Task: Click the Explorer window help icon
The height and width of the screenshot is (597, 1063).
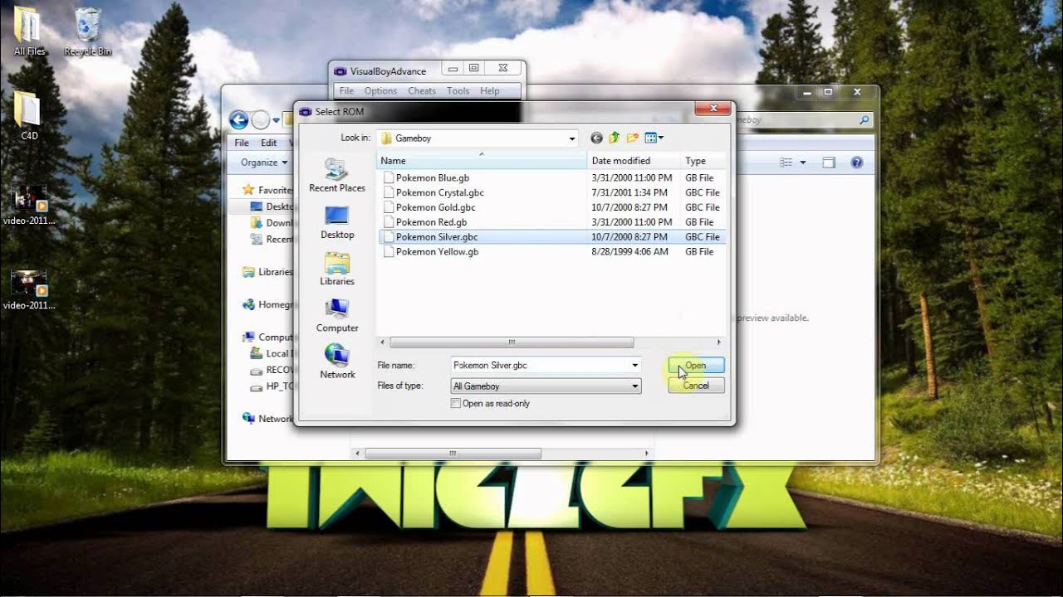Action: (857, 163)
